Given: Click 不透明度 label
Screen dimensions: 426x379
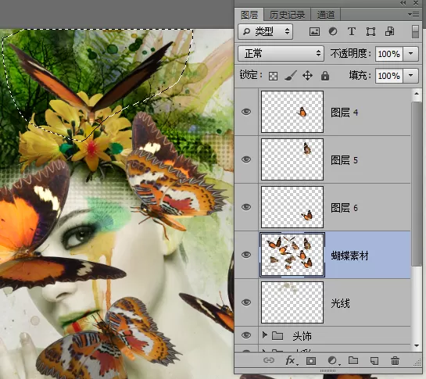Looking at the screenshot, I should pos(350,53).
